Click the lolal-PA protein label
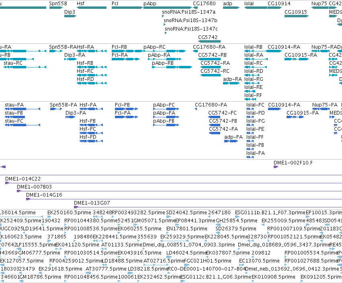This screenshot has width=342, height=283. point(256,153)
